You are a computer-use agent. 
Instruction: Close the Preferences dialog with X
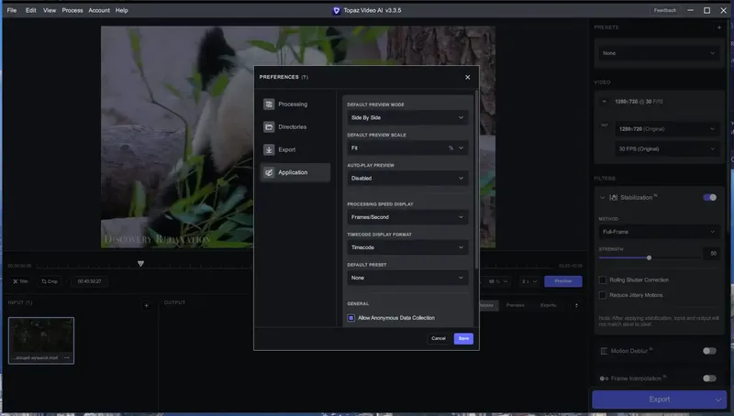(x=468, y=77)
